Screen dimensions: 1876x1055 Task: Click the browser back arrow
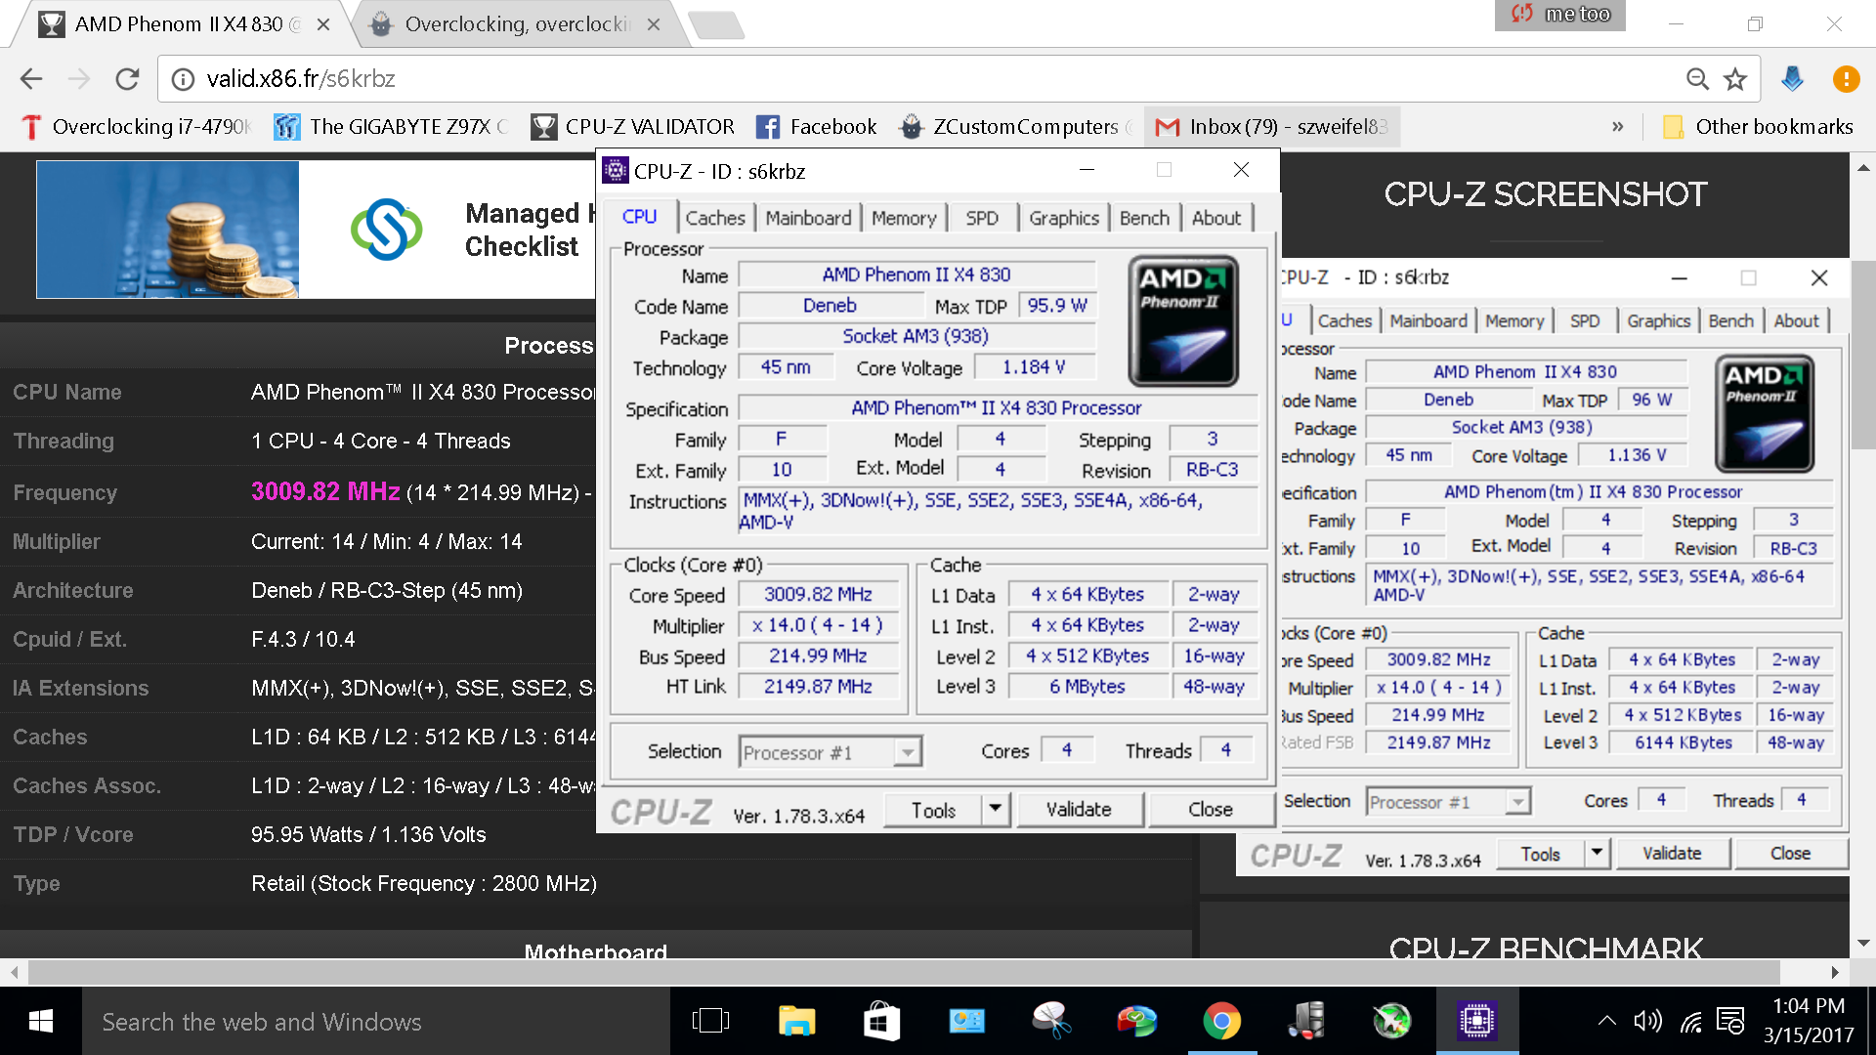point(31,79)
